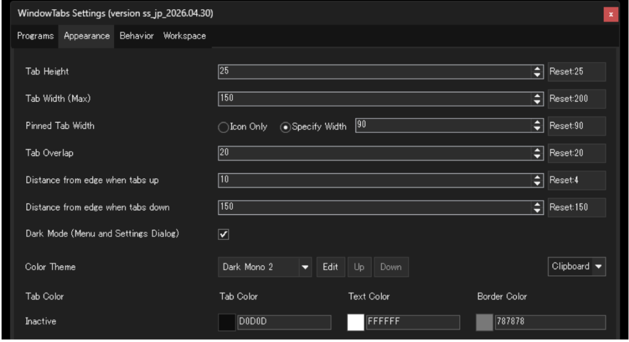Open the Color Theme Dark Mono 2 dropdown
This screenshot has width=629, height=342.
265,267
